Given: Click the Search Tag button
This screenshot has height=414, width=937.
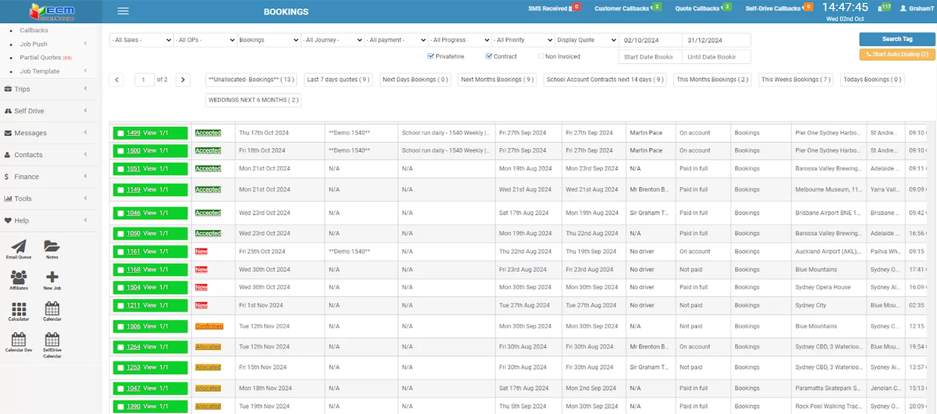Looking at the screenshot, I should click(x=897, y=39).
